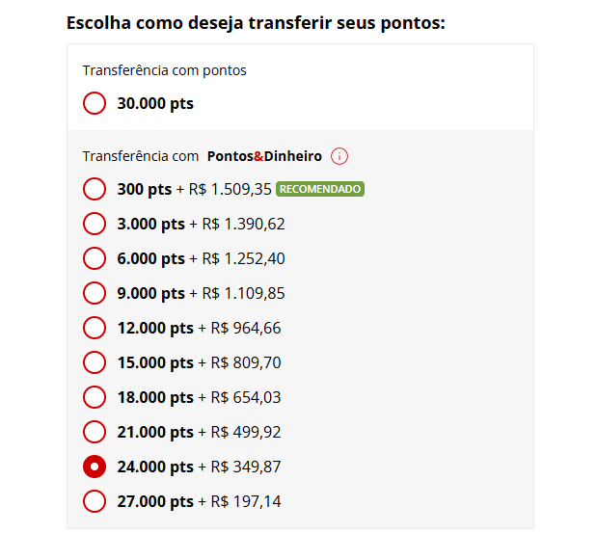Select the 15.000 pts + R$ 809,70 radio

pos(95,362)
